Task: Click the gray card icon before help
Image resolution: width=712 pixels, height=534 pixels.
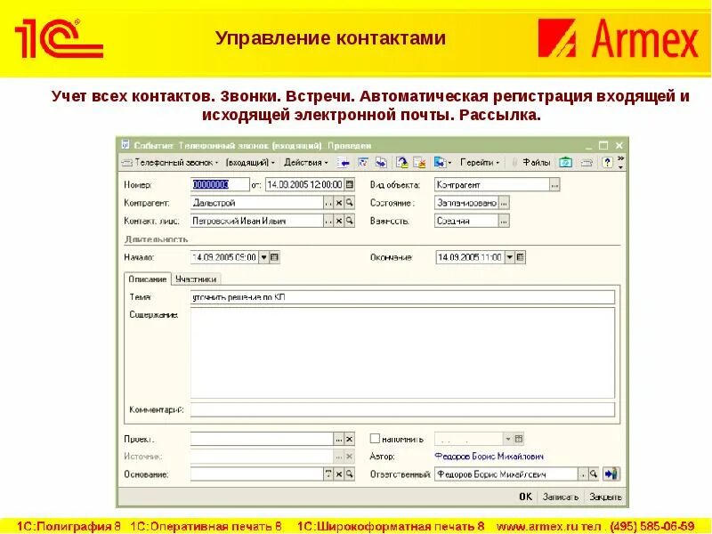Action: pyautogui.click(x=587, y=163)
